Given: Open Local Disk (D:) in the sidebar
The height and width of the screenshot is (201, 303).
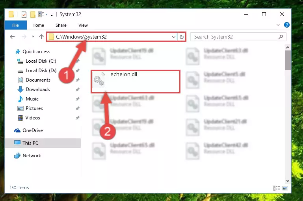Looking at the screenshot, I should [x=41, y=71].
